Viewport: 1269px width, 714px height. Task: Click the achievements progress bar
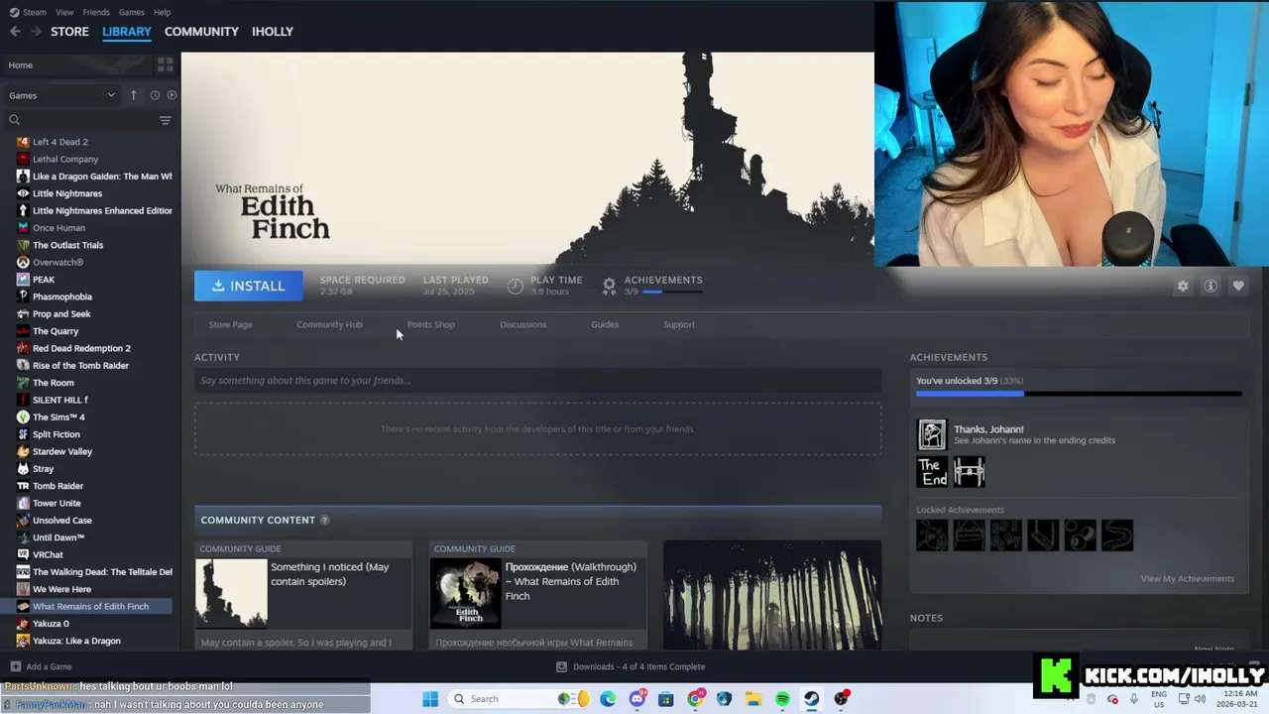click(1079, 394)
